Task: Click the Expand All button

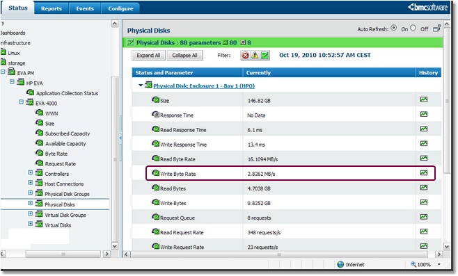Action: [148, 55]
